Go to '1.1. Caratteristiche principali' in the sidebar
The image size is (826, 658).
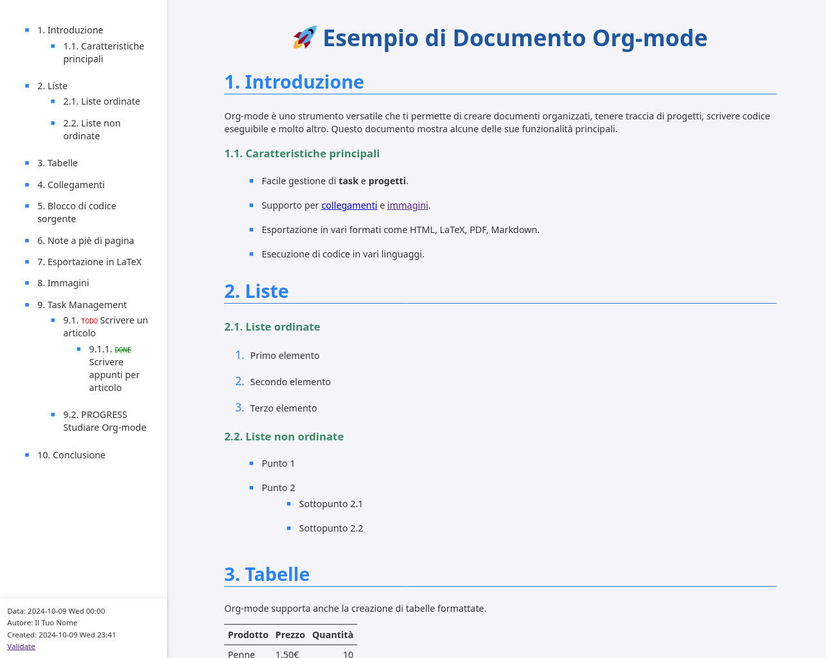tap(103, 53)
